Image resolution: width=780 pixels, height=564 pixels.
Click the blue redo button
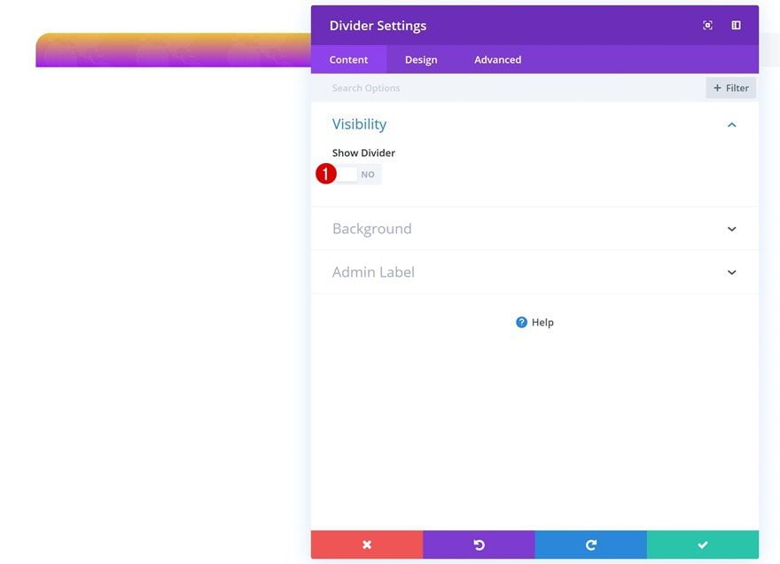click(591, 544)
